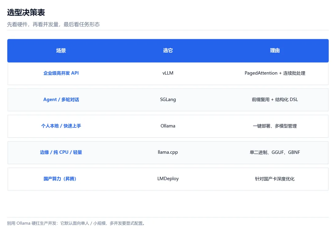The width and height of the screenshot is (336, 229).
Task: Select the LMDeploy cell
Action: 168,179
